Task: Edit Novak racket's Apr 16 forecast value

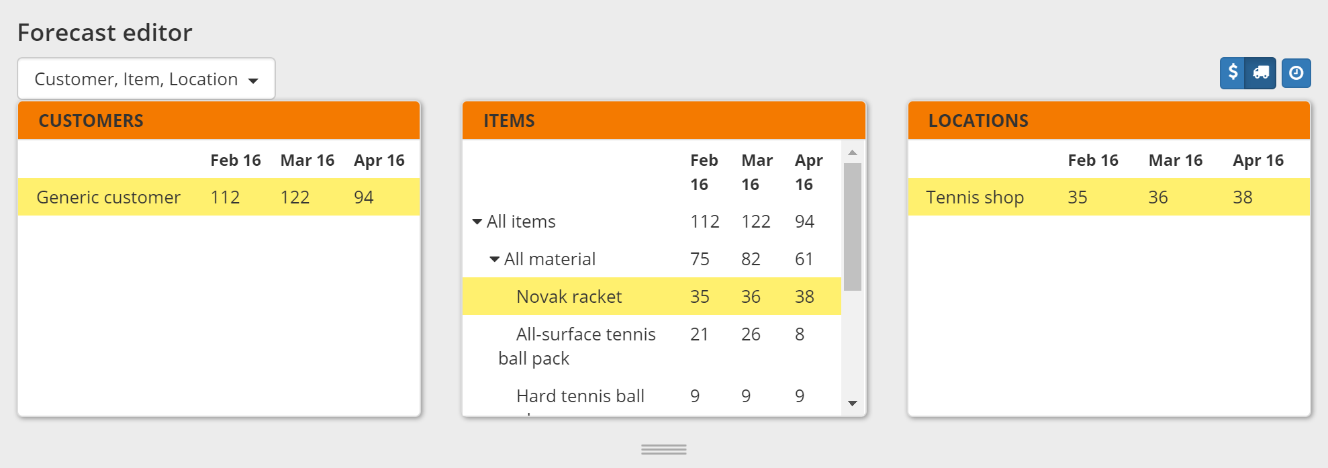Action: pyautogui.click(x=804, y=296)
